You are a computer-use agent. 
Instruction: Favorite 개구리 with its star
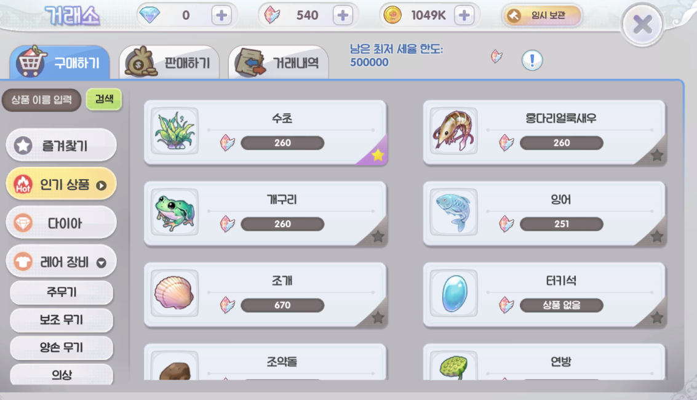tap(377, 236)
